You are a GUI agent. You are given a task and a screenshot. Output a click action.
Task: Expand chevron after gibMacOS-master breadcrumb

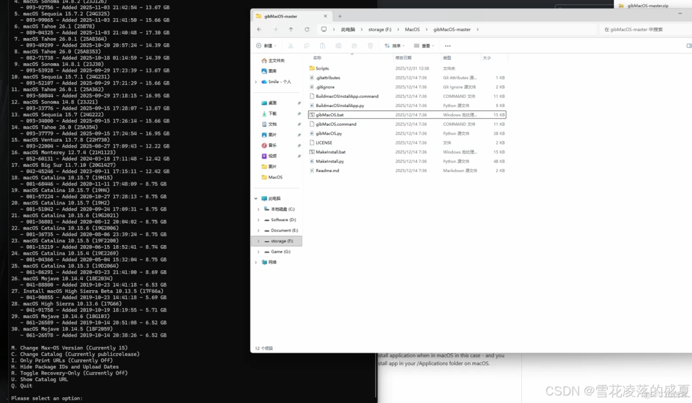click(478, 30)
